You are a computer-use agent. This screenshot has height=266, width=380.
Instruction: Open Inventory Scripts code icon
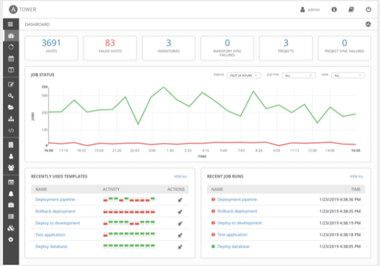11,131
